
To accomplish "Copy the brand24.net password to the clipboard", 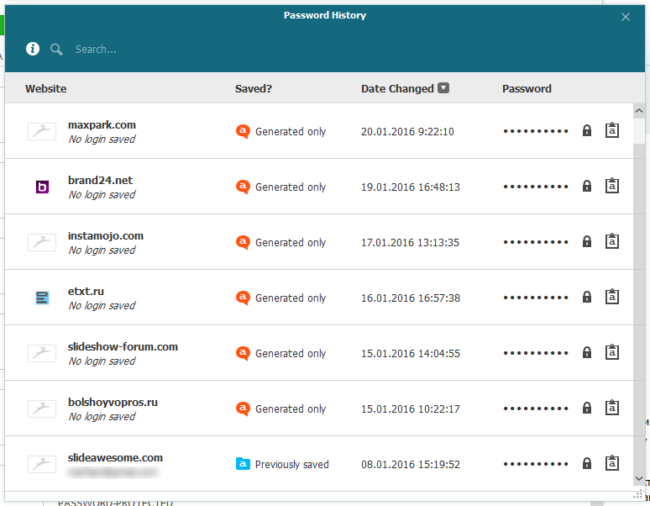I will 612,186.
